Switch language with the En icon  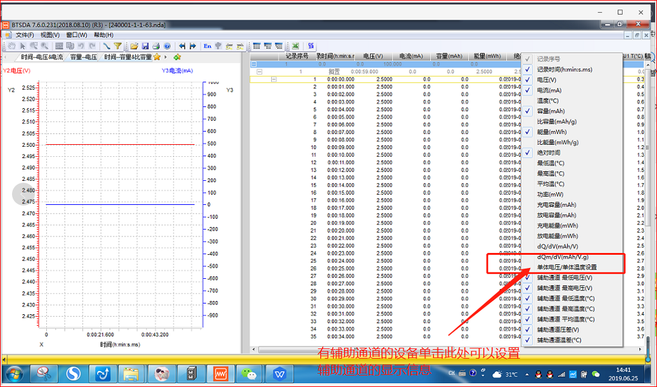click(x=207, y=46)
